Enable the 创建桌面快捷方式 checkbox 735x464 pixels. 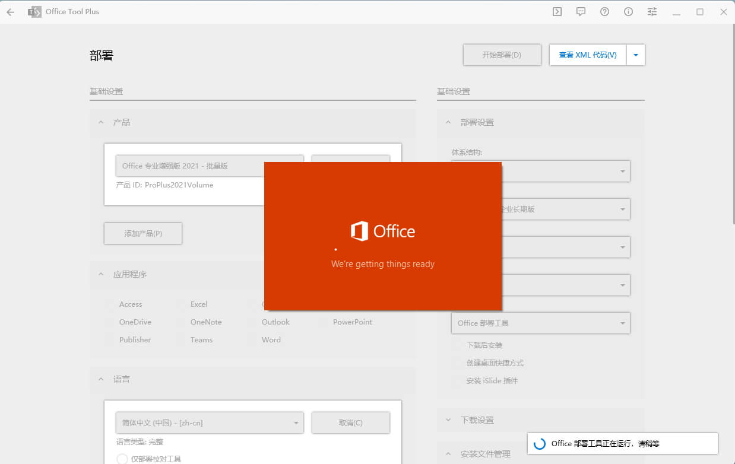[x=457, y=363]
